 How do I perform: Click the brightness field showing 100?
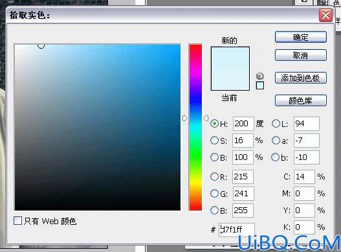pos(243,157)
